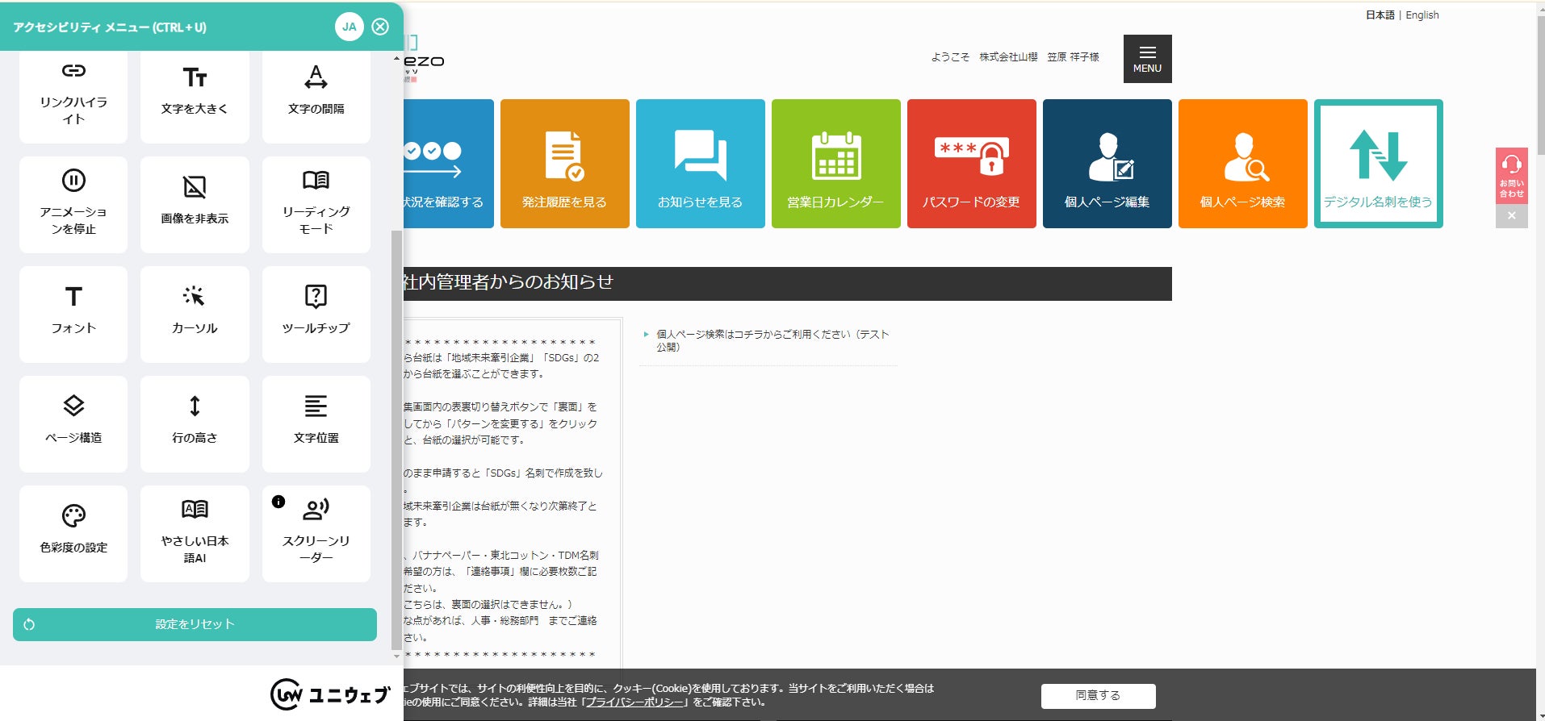Click 設定をリセット reset settings button

point(195,624)
